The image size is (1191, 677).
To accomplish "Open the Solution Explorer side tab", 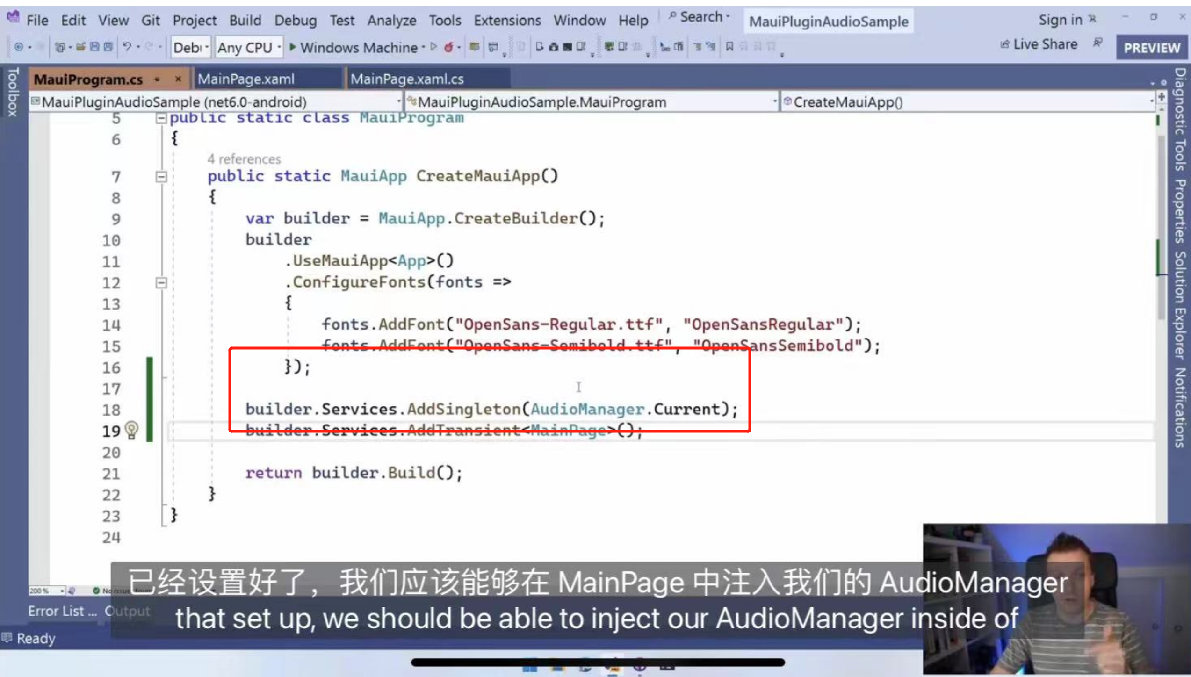I will click(x=1180, y=305).
